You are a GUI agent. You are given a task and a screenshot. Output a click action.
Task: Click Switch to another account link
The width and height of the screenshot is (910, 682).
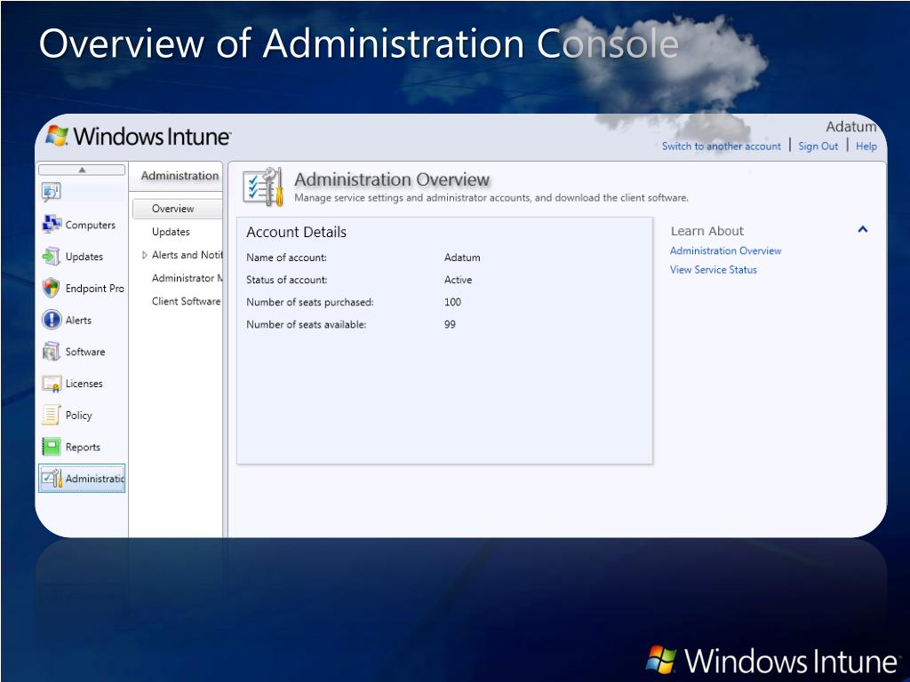(x=722, y=147)
